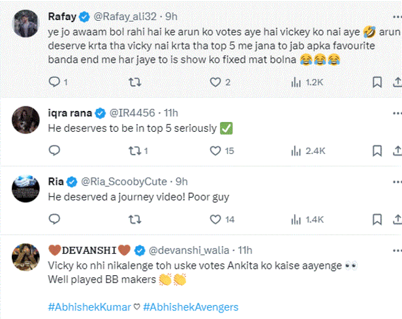Retweet Ria's journey video post
This screenshot has height=319, width=402.
coord(135,220)
